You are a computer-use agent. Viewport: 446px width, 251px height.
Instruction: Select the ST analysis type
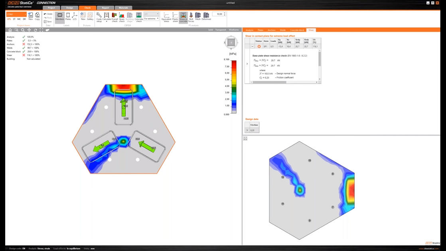click(x=14, y=19)
